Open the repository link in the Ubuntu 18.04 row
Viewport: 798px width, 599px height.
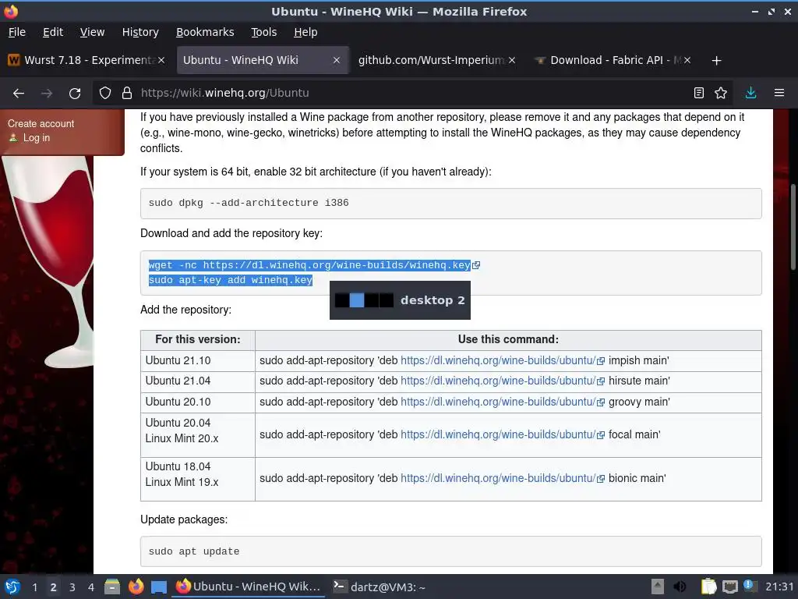pos(498,478)
